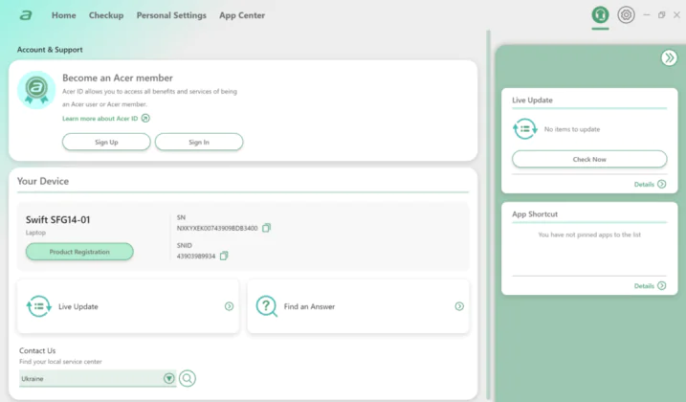Collapse the side panel with double-chevron icon

pyautogui.click(x=669, y=57)
